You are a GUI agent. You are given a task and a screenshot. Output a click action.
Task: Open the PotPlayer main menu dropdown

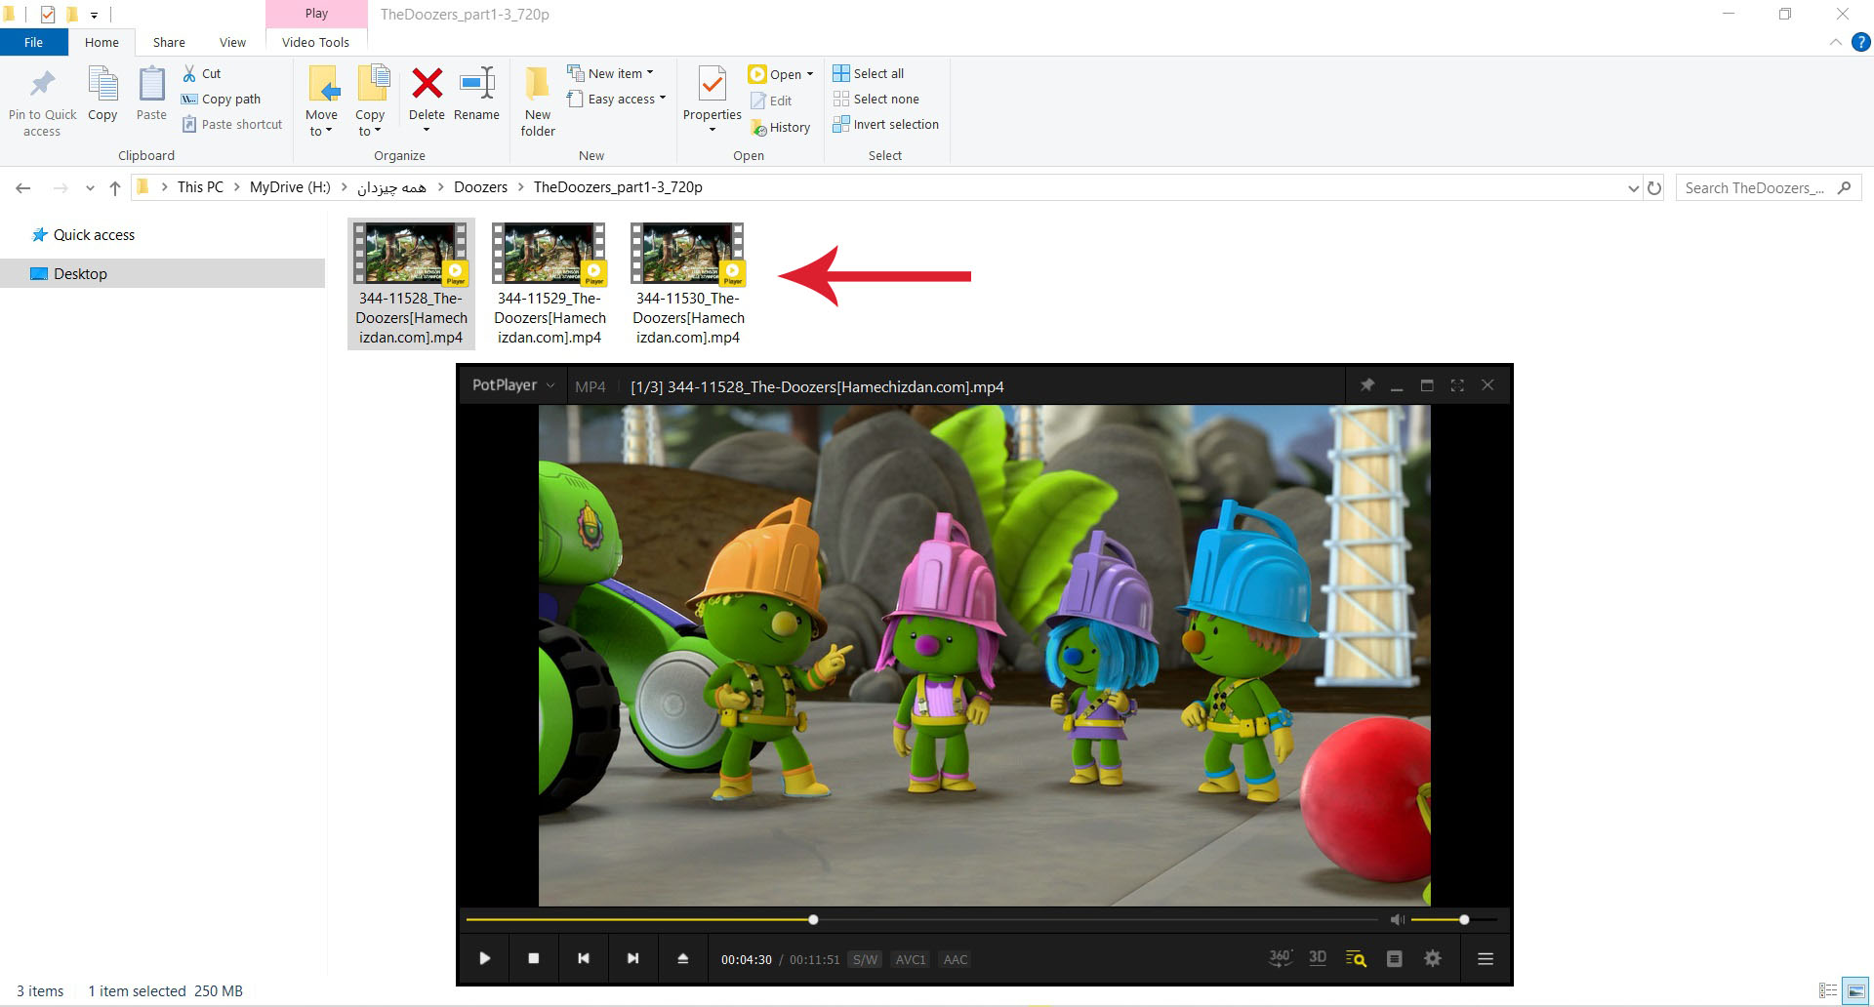513,385
